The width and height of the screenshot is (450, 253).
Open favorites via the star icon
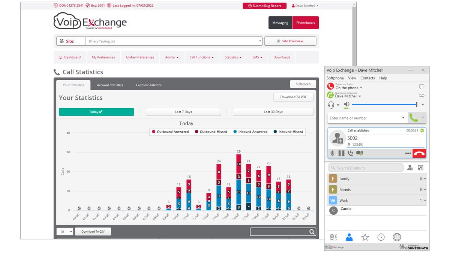point(365,237)
